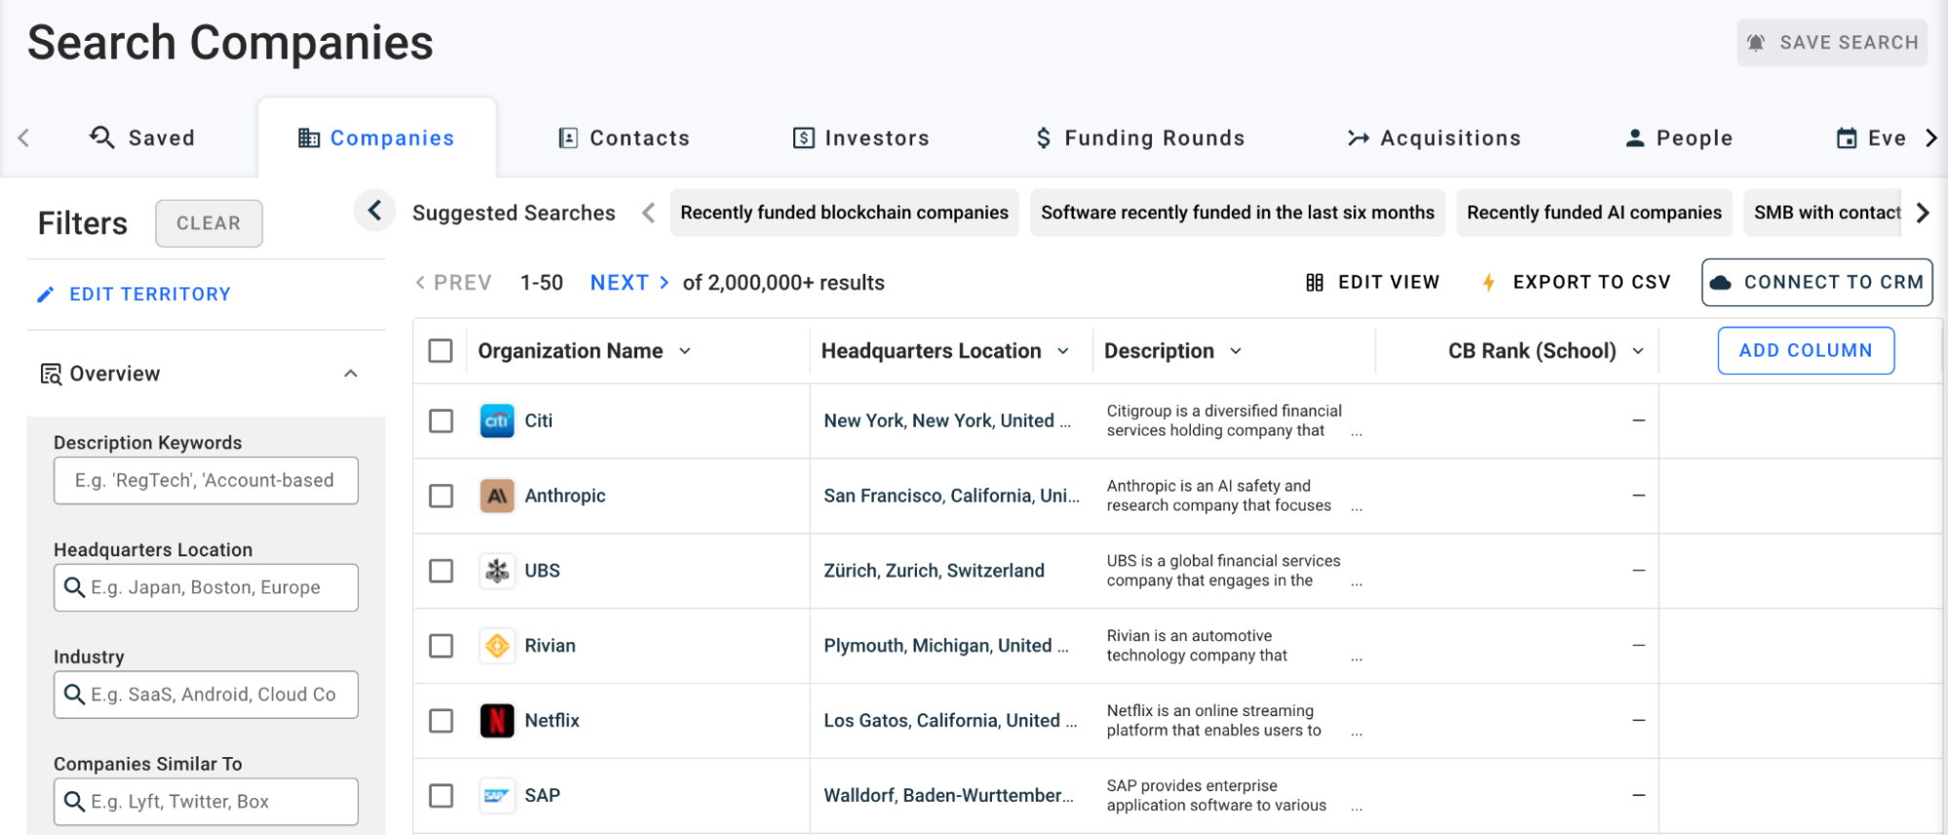The image size is (1948, 835).
Task: Click the dollar icon on Funding Rounds tab
Action: pos(1044,138)
